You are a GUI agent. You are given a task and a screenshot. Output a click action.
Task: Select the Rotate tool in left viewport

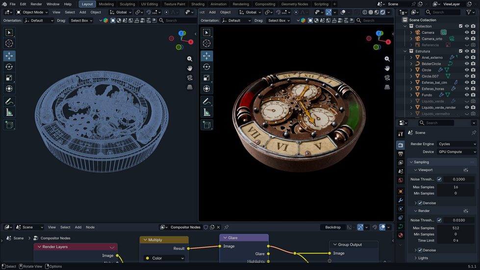click(9, 67)
